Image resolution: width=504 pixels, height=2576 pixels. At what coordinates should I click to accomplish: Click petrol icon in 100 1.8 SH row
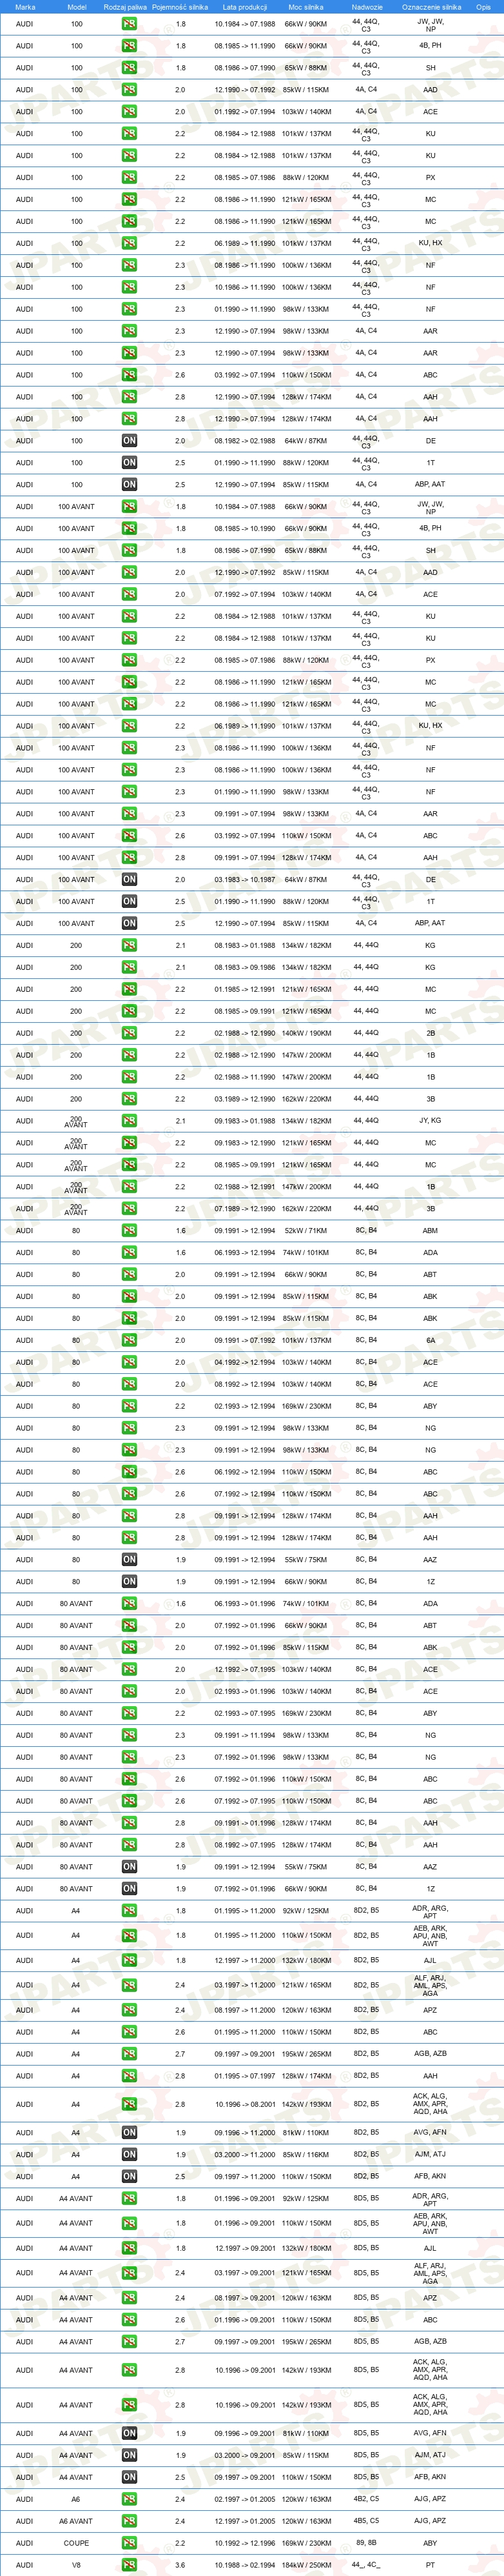click(x=129, y=68)
